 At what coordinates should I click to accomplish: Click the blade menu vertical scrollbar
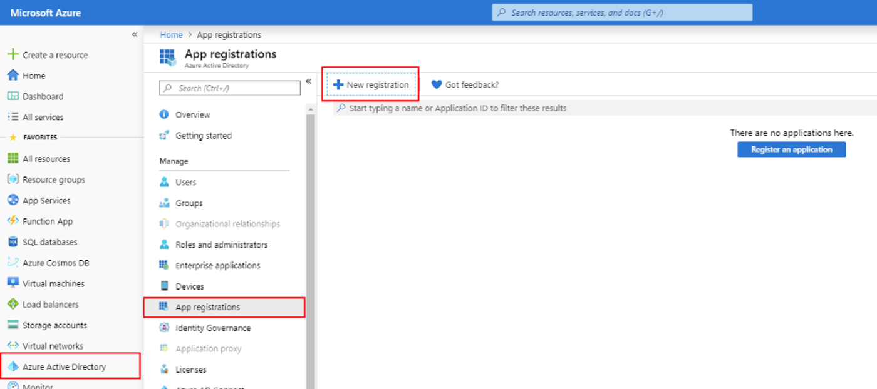(x=311, y=250)
